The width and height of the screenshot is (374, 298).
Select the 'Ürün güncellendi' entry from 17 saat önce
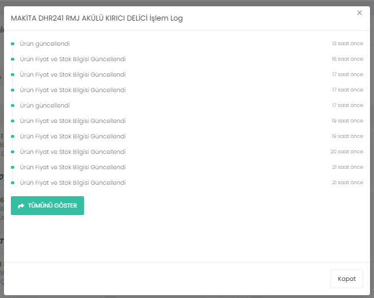click(45, 105)
